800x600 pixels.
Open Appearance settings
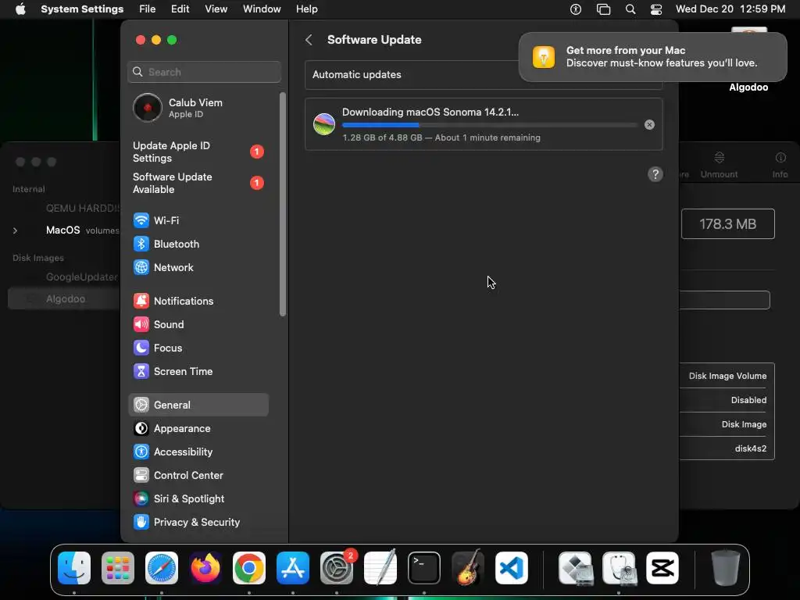tap(198, 429)
